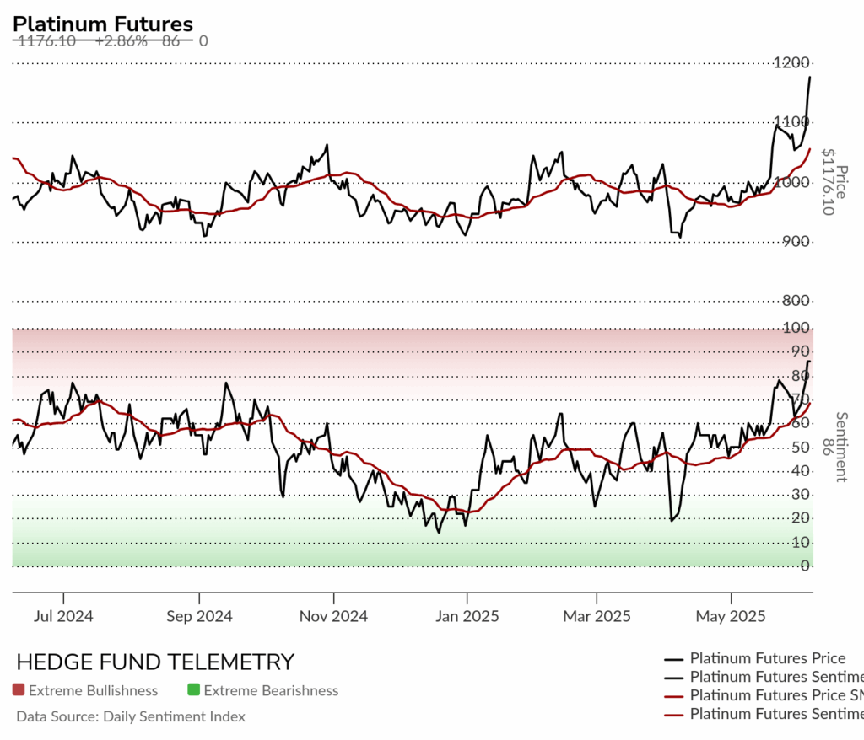864x740 pixels.
Task: Click the green Extreme Bearishness swatch
Action: click(x=193, y=690)
